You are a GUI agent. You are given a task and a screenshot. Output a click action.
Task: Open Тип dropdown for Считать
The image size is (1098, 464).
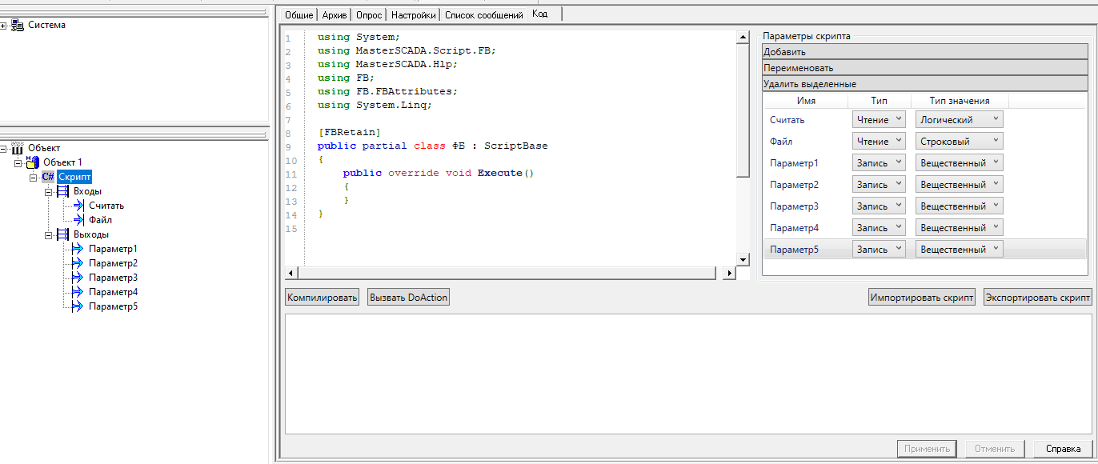879,120
